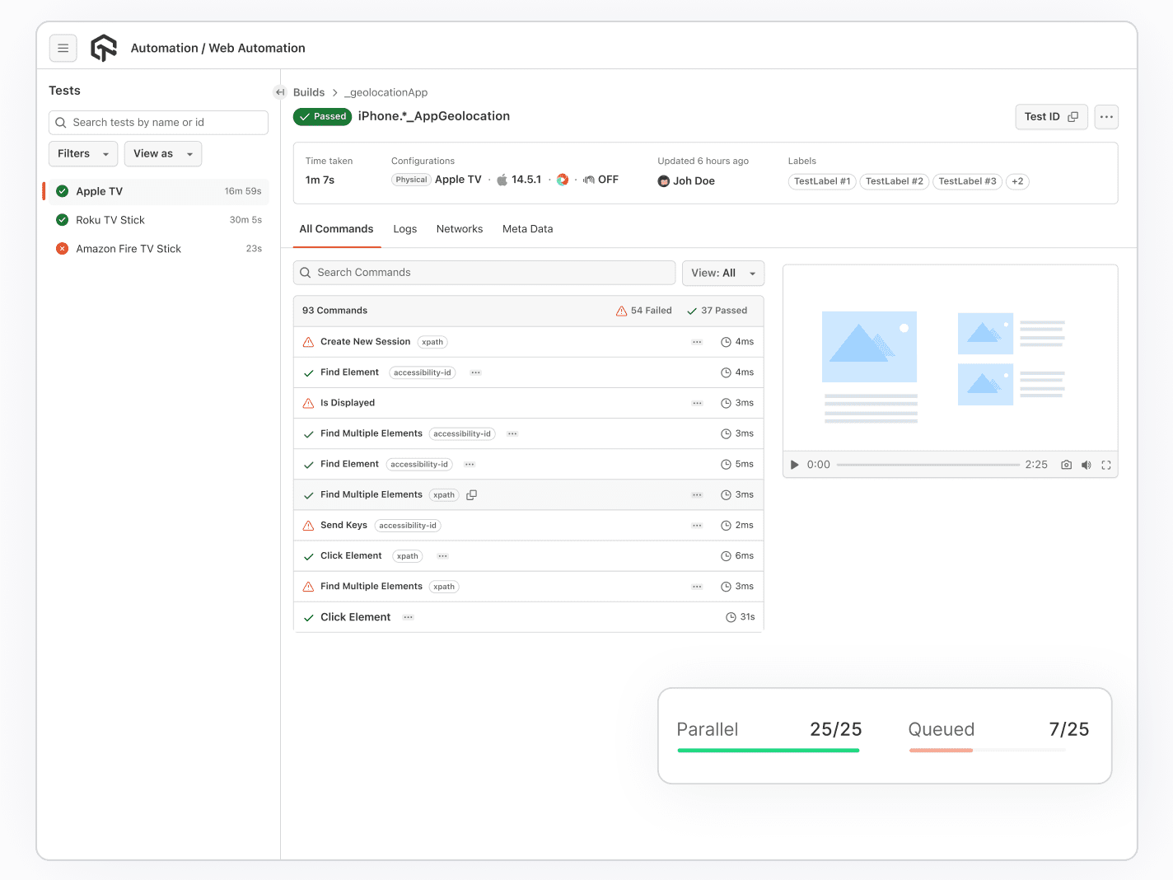Click the Test ID copy button
Screen dimensions: 1173x880
[1051, 117]
